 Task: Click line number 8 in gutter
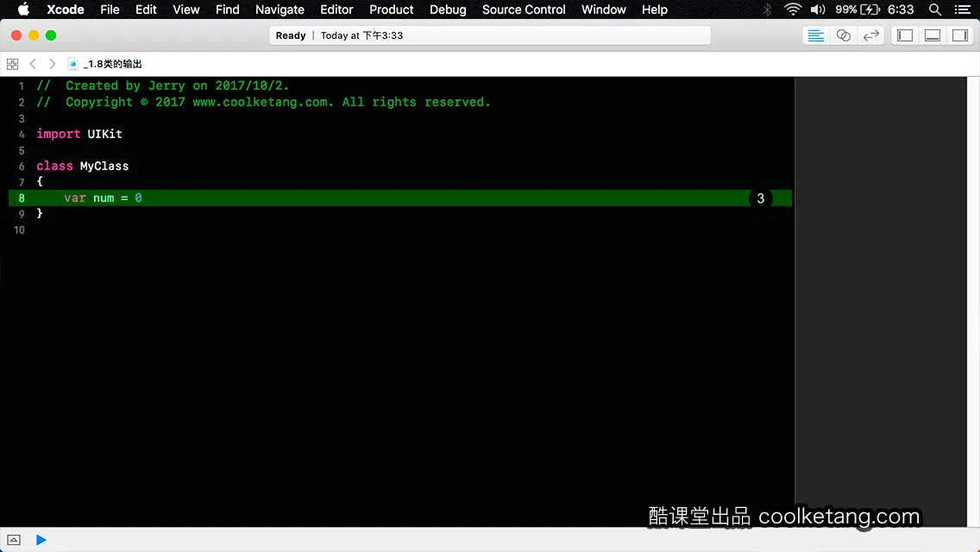pos(22,198)
